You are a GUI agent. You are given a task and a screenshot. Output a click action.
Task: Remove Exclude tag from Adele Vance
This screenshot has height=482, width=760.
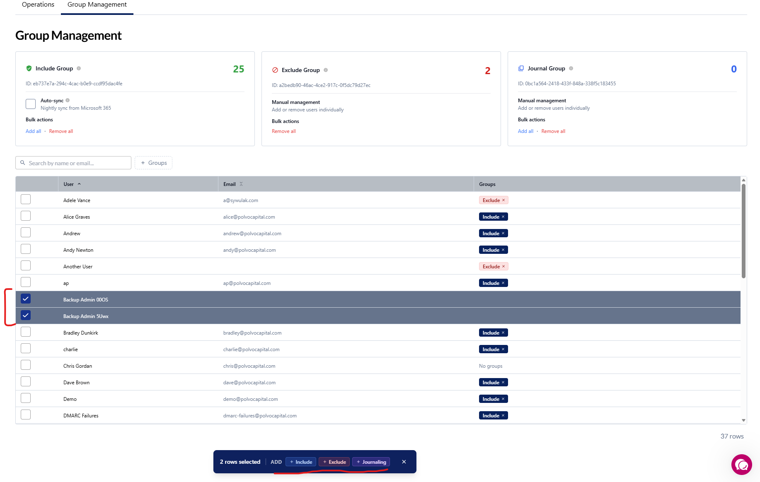[503, 200]
